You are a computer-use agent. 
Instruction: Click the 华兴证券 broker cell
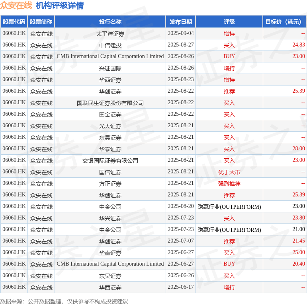pyautogui.click(x=110, y=218)
